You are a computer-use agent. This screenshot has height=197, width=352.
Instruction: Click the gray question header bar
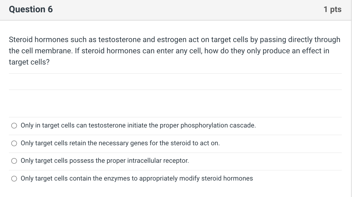click(x=176, y=10)
